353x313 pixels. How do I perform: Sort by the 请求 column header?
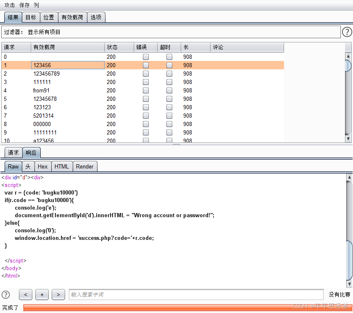tap(16, 47)
